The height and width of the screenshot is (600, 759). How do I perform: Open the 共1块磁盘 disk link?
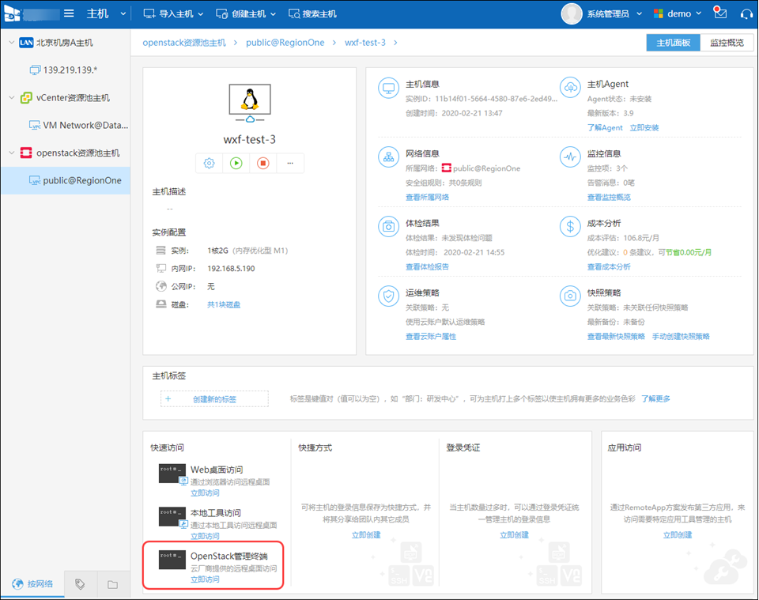224,304
